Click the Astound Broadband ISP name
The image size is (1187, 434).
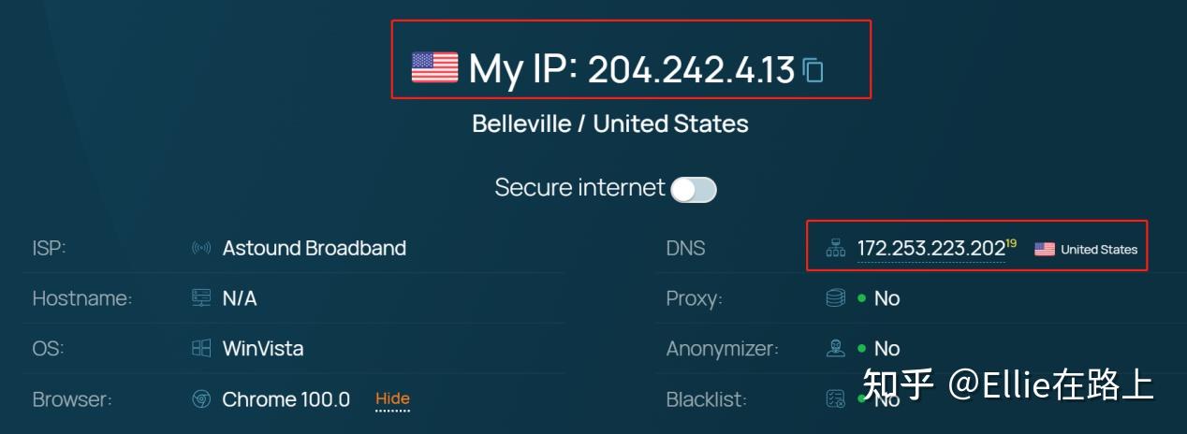pyautogui.click(x=315, y=249)
